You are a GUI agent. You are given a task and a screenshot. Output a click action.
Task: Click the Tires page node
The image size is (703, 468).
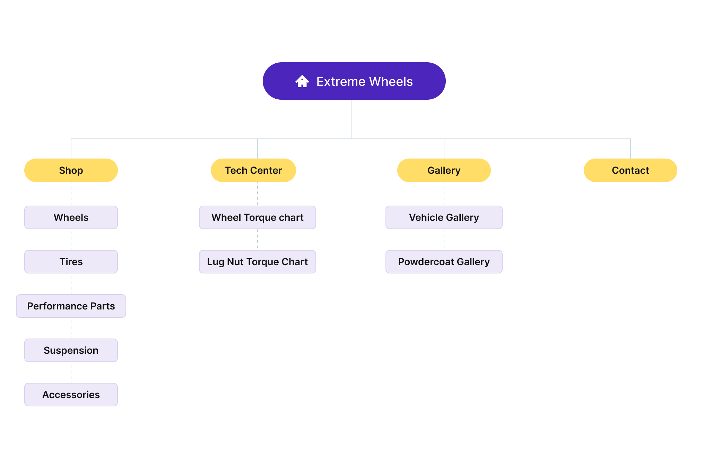(71, 262)
